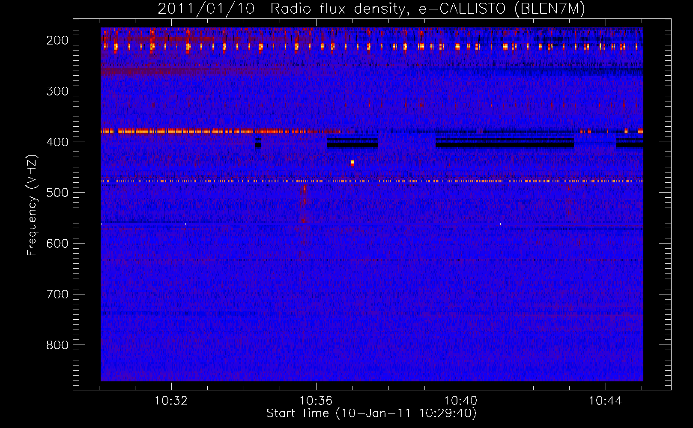Click the 200 frequency tick label
Viewport: 693px width, 428px height.
coord(57,40)
